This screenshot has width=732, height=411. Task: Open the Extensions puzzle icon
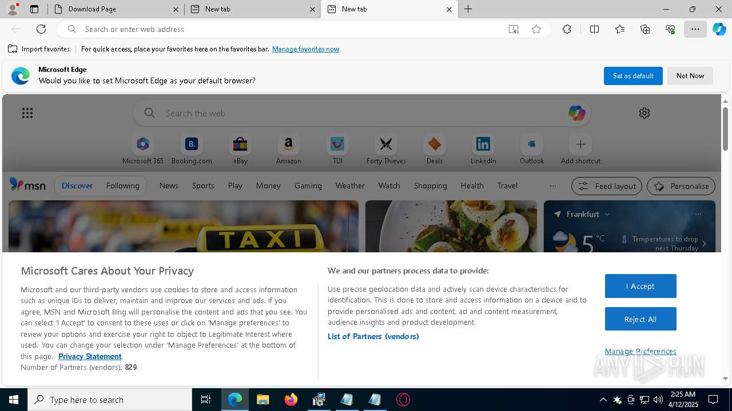coord(567,29)
